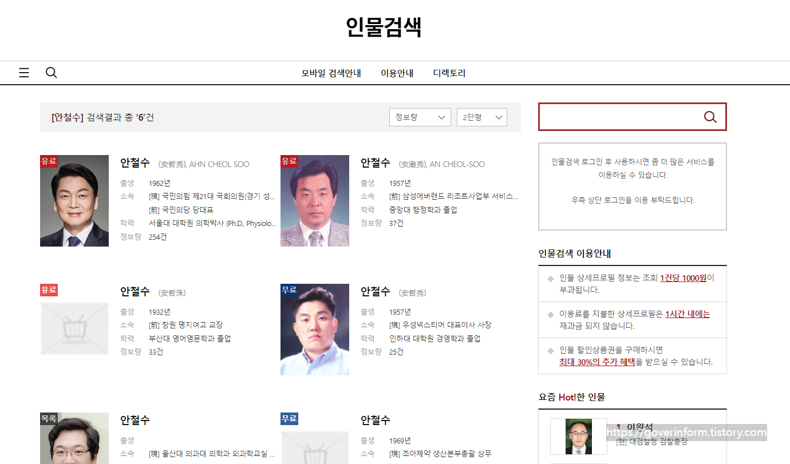Screen dimensions: 790x464
Task: Open 디렉토리 menu item
Action: point(449,73)
